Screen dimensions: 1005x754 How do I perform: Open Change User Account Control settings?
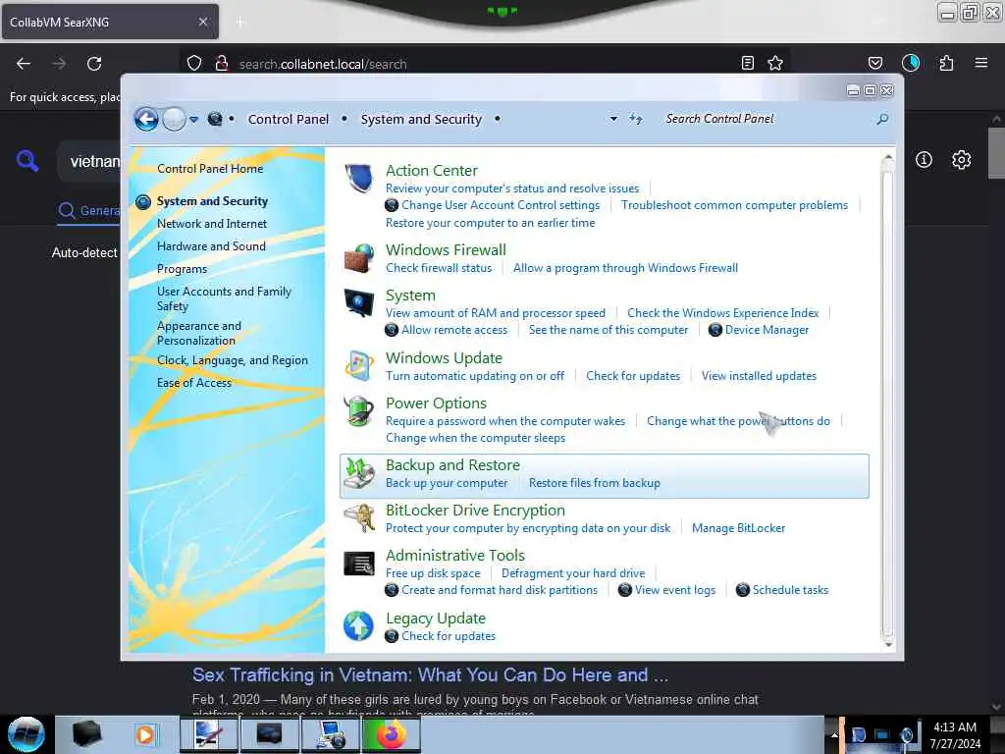(500, 205)
